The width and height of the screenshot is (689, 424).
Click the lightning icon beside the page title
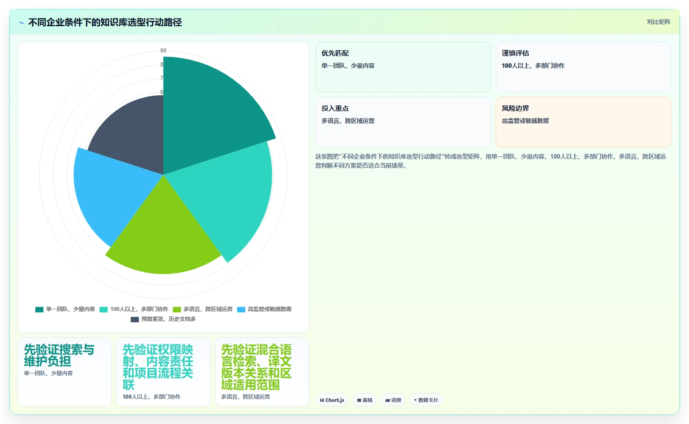click(21, 23)
